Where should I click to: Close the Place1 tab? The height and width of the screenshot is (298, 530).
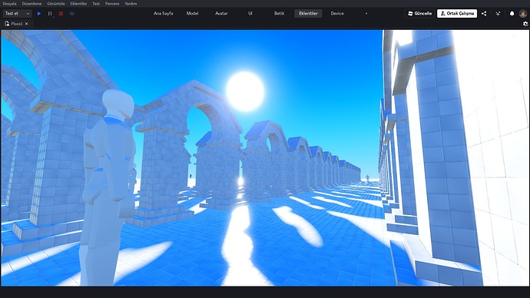(x=26, y=24)
